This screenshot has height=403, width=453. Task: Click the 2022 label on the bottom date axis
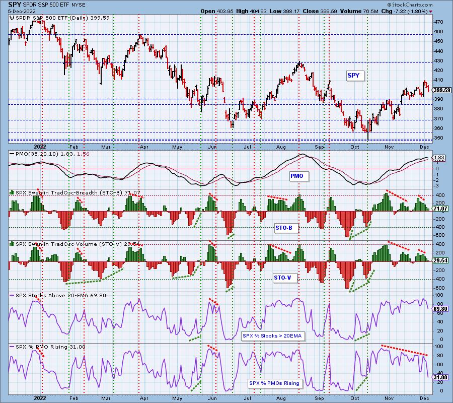[x=40, y=398]
